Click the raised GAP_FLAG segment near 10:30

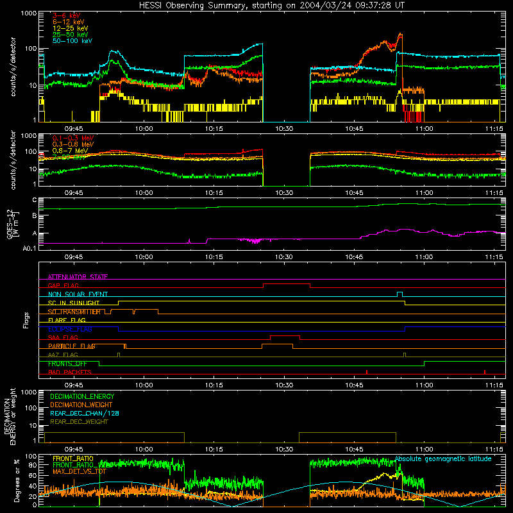pos(287,284)
